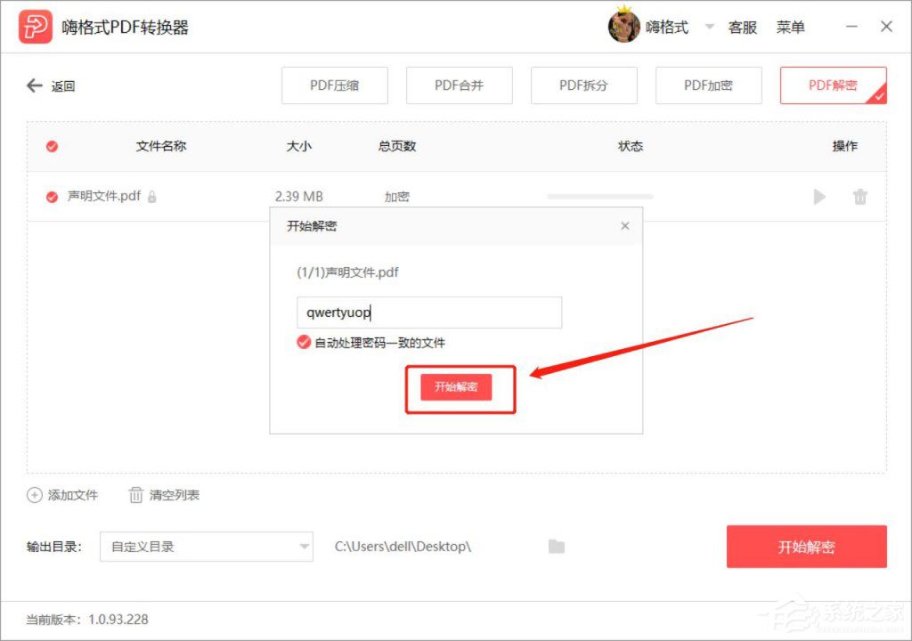
Task: Click the play icon for 声明文件.pdf
Action: click(x=818, y=197)
